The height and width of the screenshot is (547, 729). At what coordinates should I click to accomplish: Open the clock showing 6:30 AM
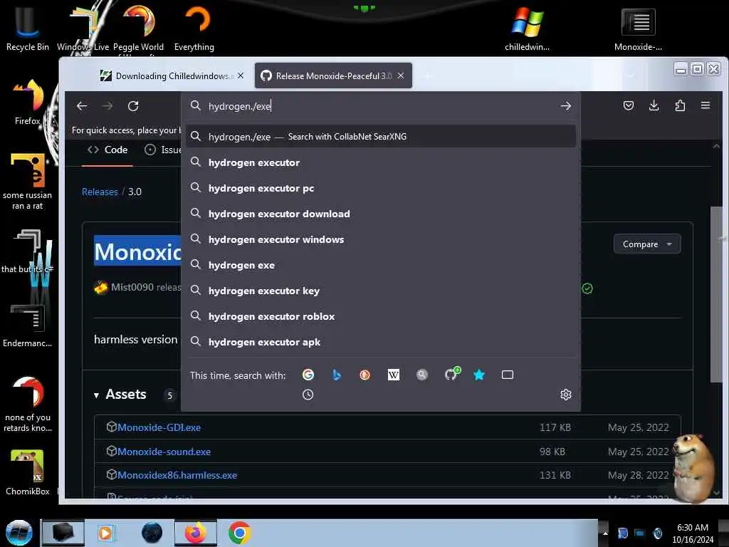click(x=692, y=533)
